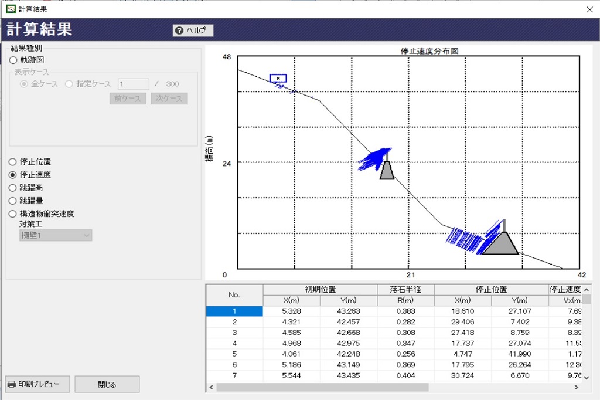The height and width of the screenshot is (400, 600).
Task: Click the lower gray embankment shape in chart
Action: point(500,244)
